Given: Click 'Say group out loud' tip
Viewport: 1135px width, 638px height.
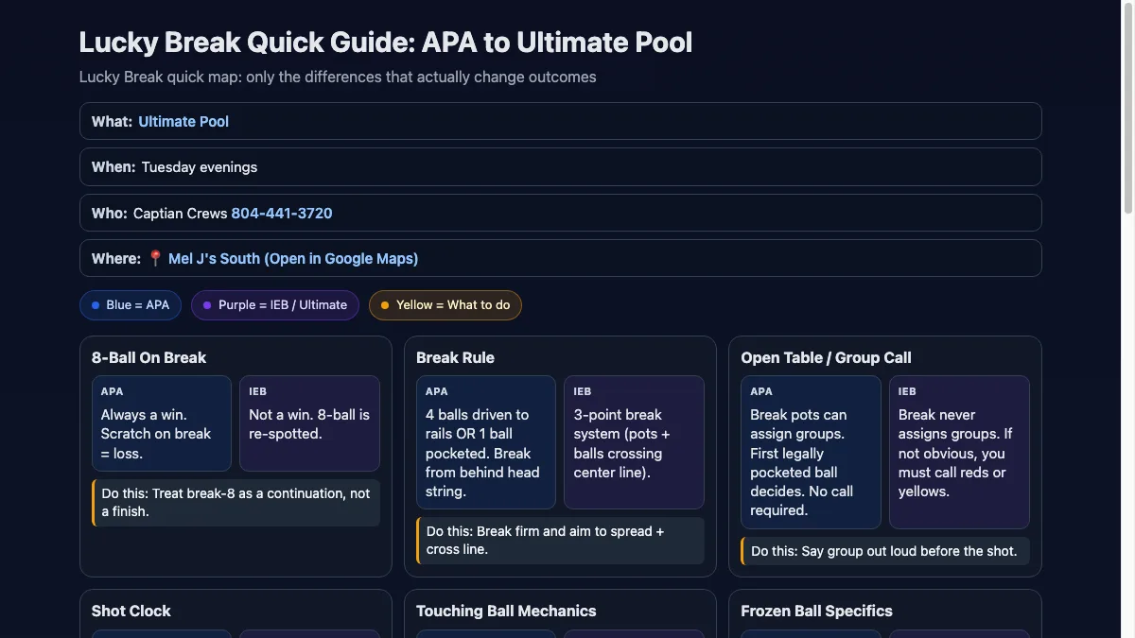Looking at the screenshot, I should point(884,551).
